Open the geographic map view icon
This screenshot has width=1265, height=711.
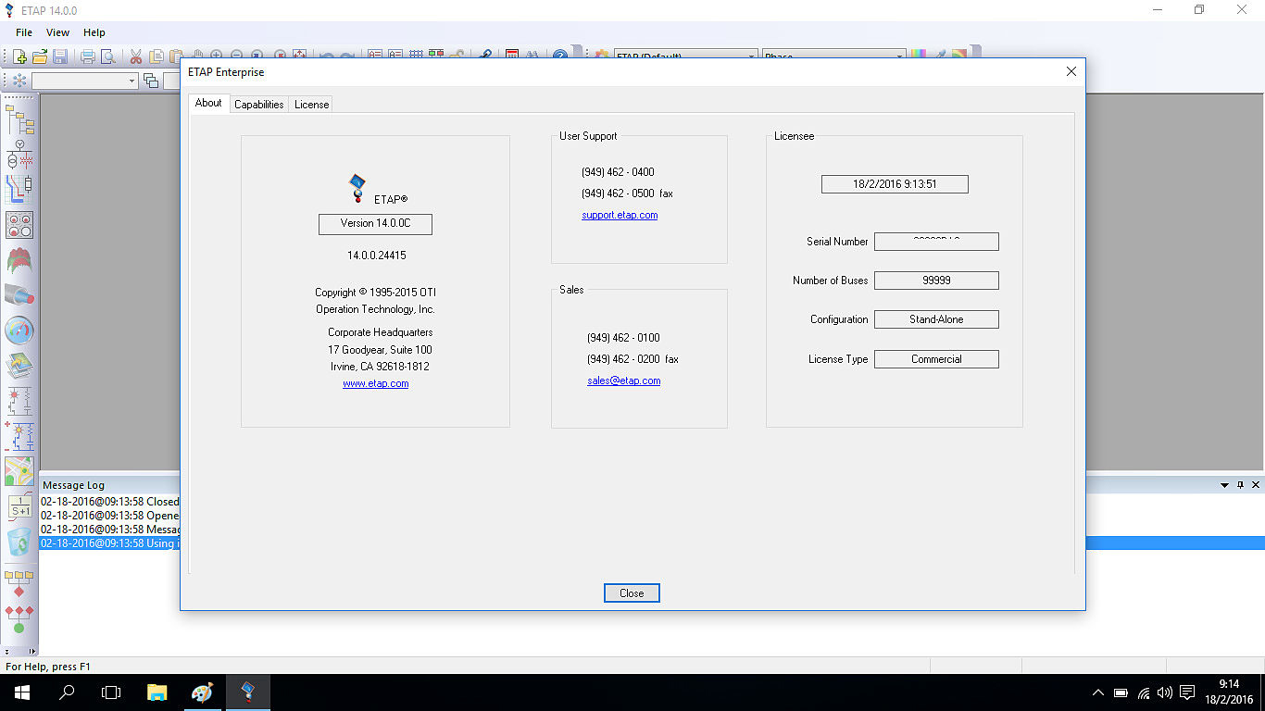tap(19, 470)
